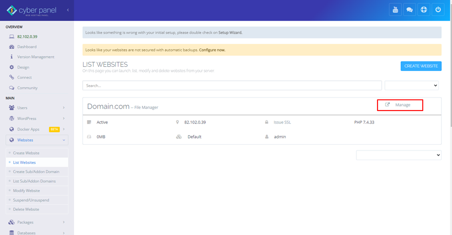Click the Websites globe icon
Screen dimensions: 452x235
pyautogui.click(x=12, y=140)
